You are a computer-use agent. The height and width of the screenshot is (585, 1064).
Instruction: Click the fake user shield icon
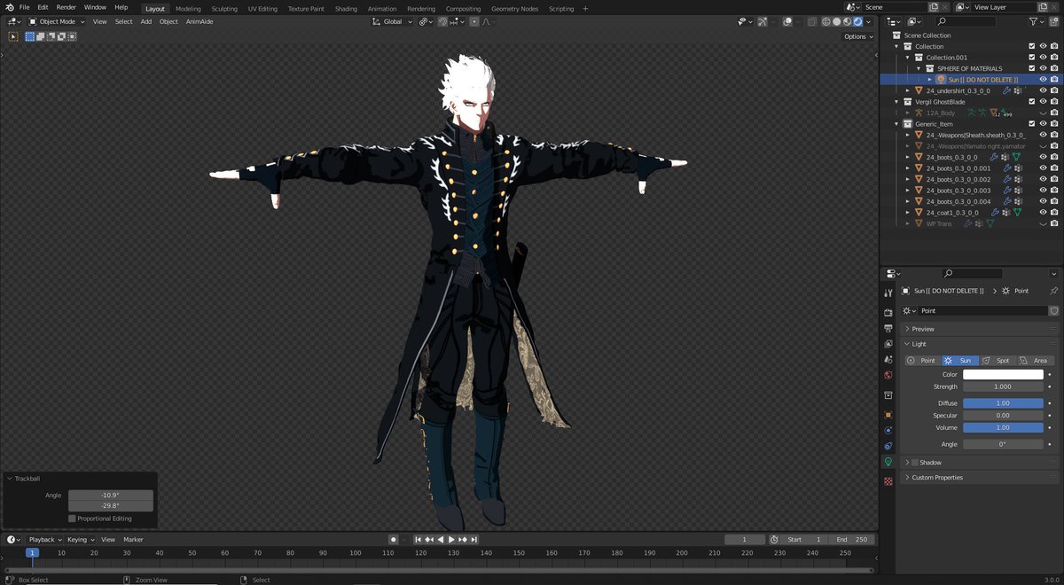1053,311
